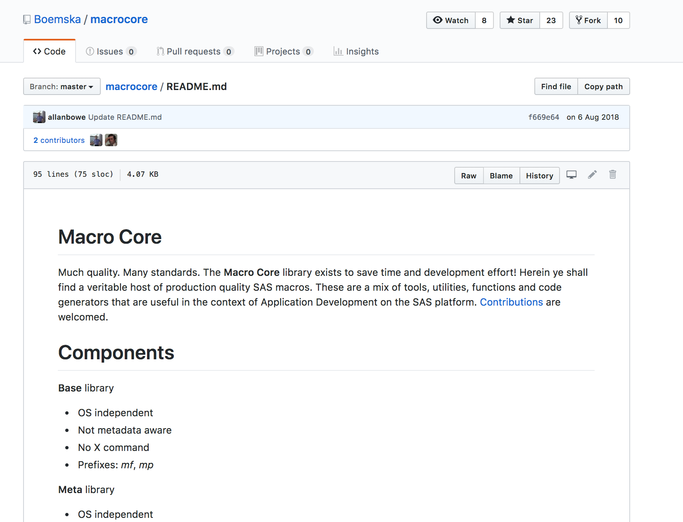Click allanbowe's commit author avatar
683x522 pixels.
point(39,117)
